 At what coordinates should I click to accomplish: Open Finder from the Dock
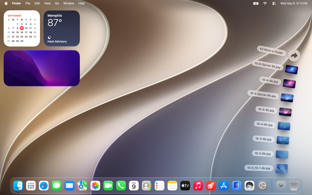(18, 186)
